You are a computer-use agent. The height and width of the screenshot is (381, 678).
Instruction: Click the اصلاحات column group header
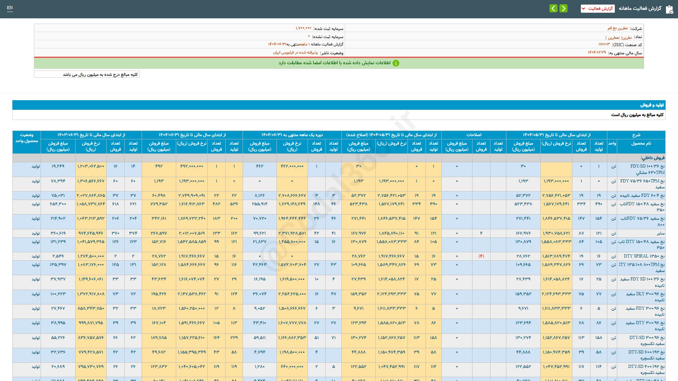point(474,135)
